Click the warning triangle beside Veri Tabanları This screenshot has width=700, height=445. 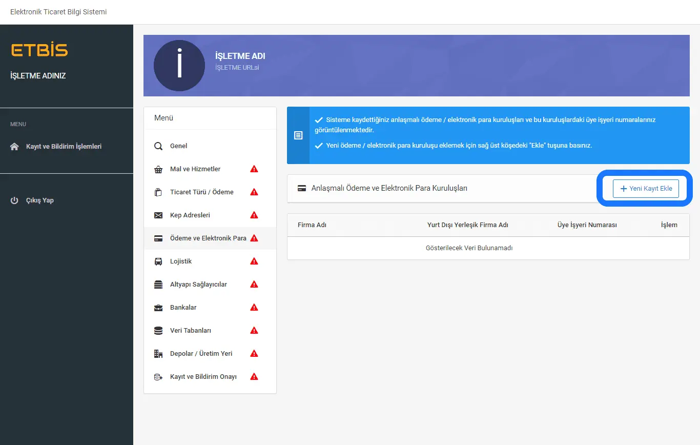point(254,331)
